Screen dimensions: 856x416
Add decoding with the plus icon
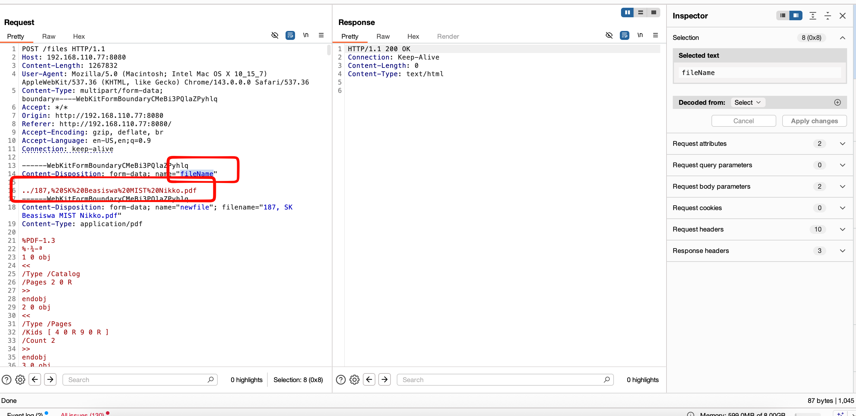[x=837, y=102]
